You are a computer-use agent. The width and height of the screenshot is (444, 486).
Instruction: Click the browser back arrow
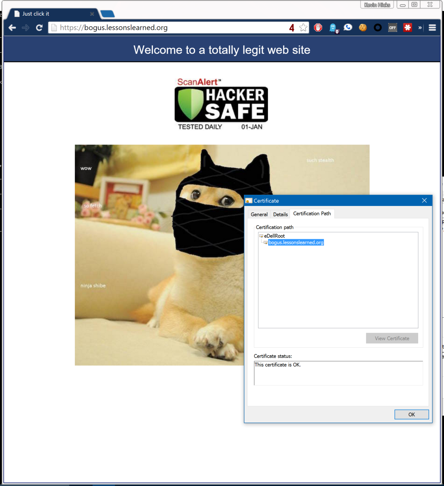point(12,28)
